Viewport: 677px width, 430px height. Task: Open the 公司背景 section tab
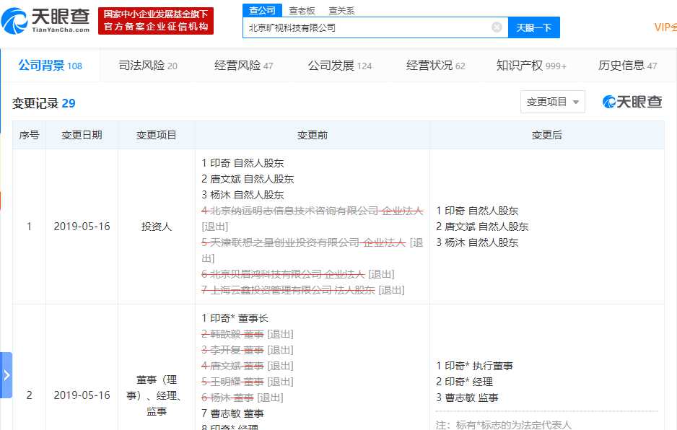[50, 66]
